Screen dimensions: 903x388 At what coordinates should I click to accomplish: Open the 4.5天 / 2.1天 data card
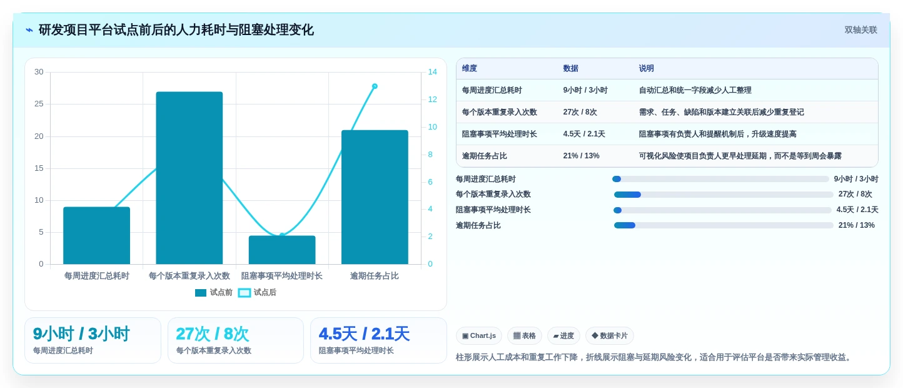pos(378,340)
